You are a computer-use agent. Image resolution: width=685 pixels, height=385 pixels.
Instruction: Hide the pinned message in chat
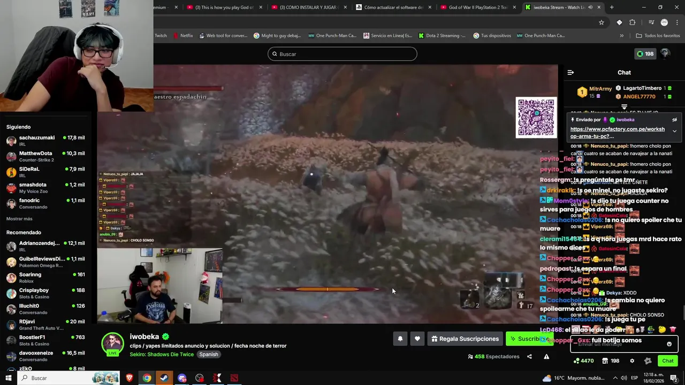(674, 120)
